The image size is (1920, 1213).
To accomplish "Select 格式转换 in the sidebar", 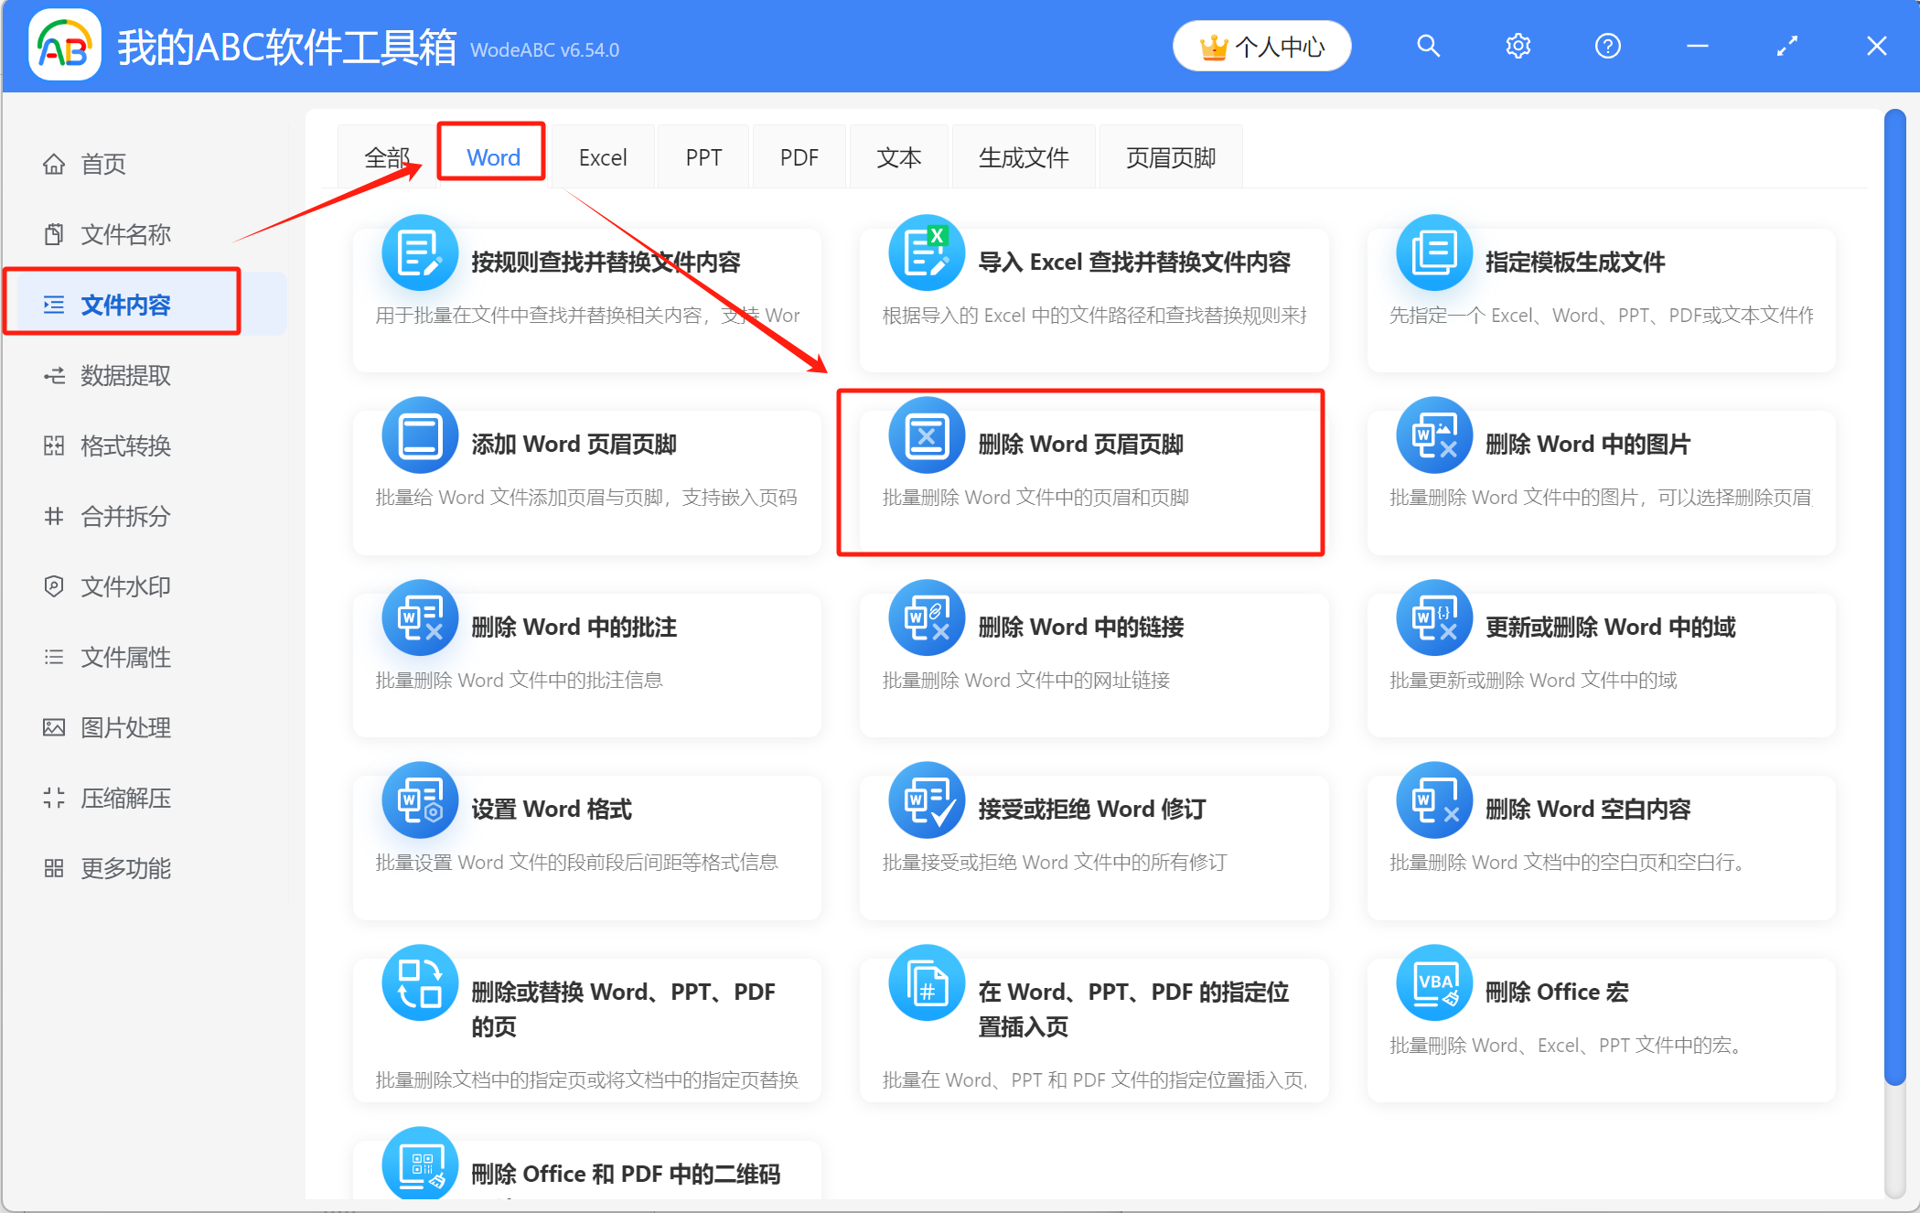I will (x=125, y=445).
